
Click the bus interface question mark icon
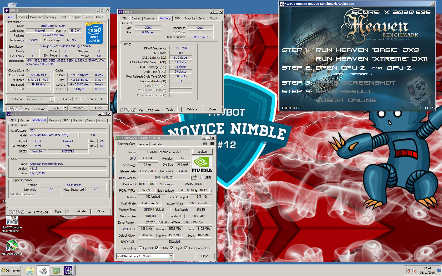[x=211, y=190]
